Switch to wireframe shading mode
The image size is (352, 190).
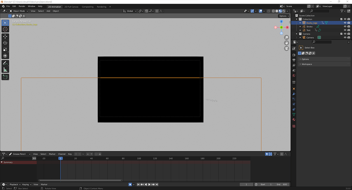273,11
